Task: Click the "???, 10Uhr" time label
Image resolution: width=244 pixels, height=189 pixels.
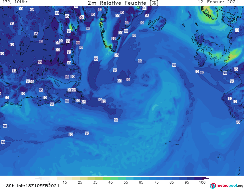Action: [x=15, y=2]
